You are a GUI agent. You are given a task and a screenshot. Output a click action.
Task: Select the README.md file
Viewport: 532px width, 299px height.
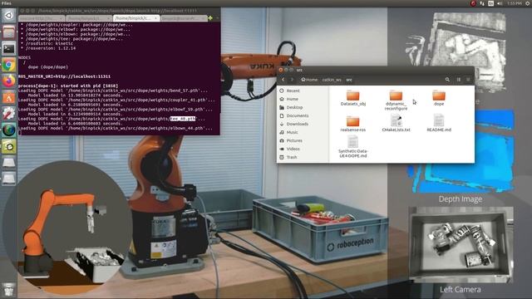439,123
